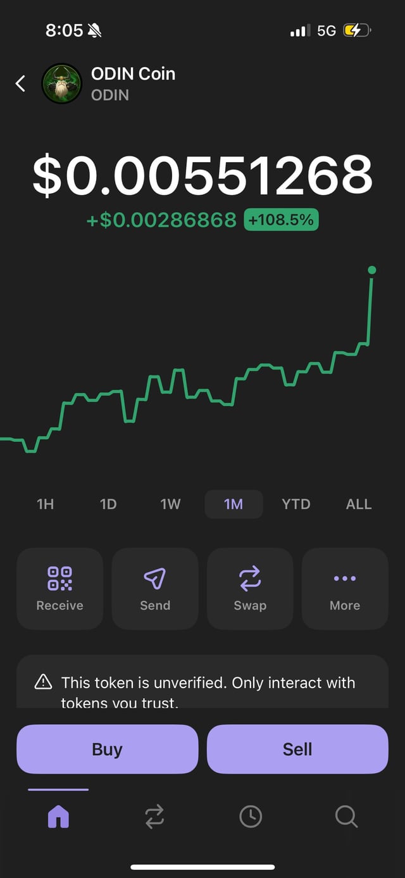Open the search magnifier tab
Image resolution: width=405 pixels, height=878 pixels.
346,817
